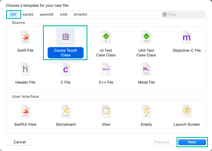Viewport: 212px width, 151px height.
Task: Click the "Objective-C File" label
Action: coord(186,51)
